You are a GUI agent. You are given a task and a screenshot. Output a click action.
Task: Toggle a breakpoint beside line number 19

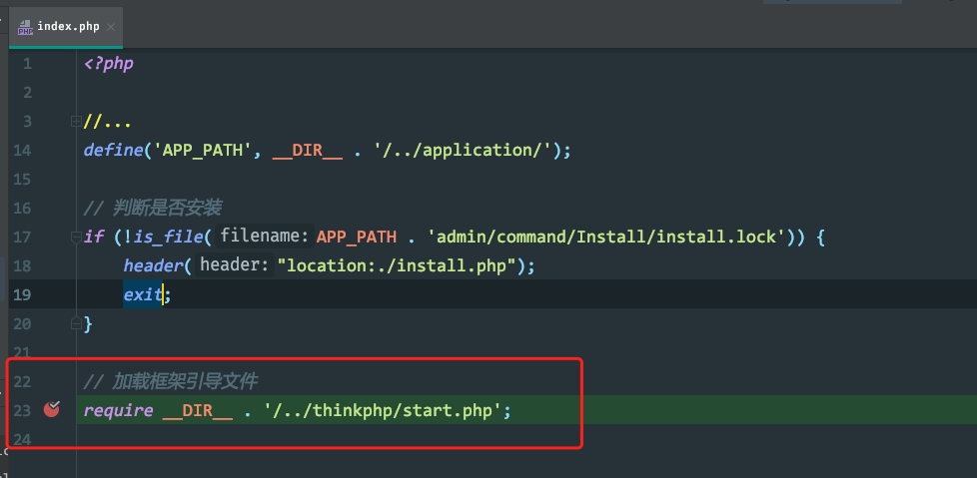(x=52, y=294)
